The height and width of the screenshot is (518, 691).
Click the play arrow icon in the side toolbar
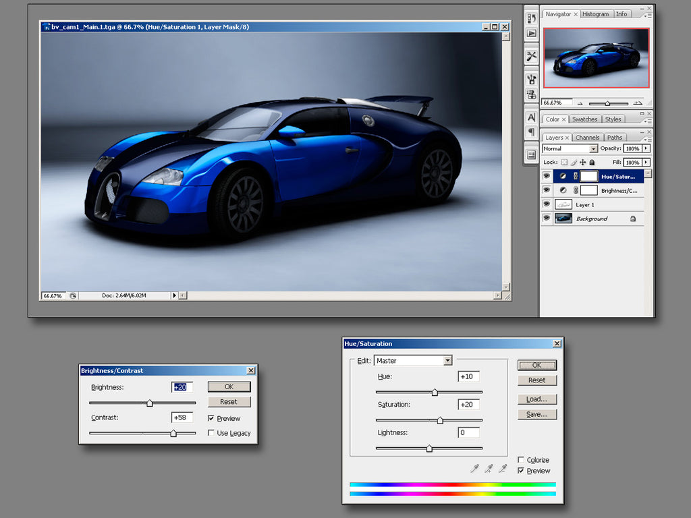click(531, 31)
